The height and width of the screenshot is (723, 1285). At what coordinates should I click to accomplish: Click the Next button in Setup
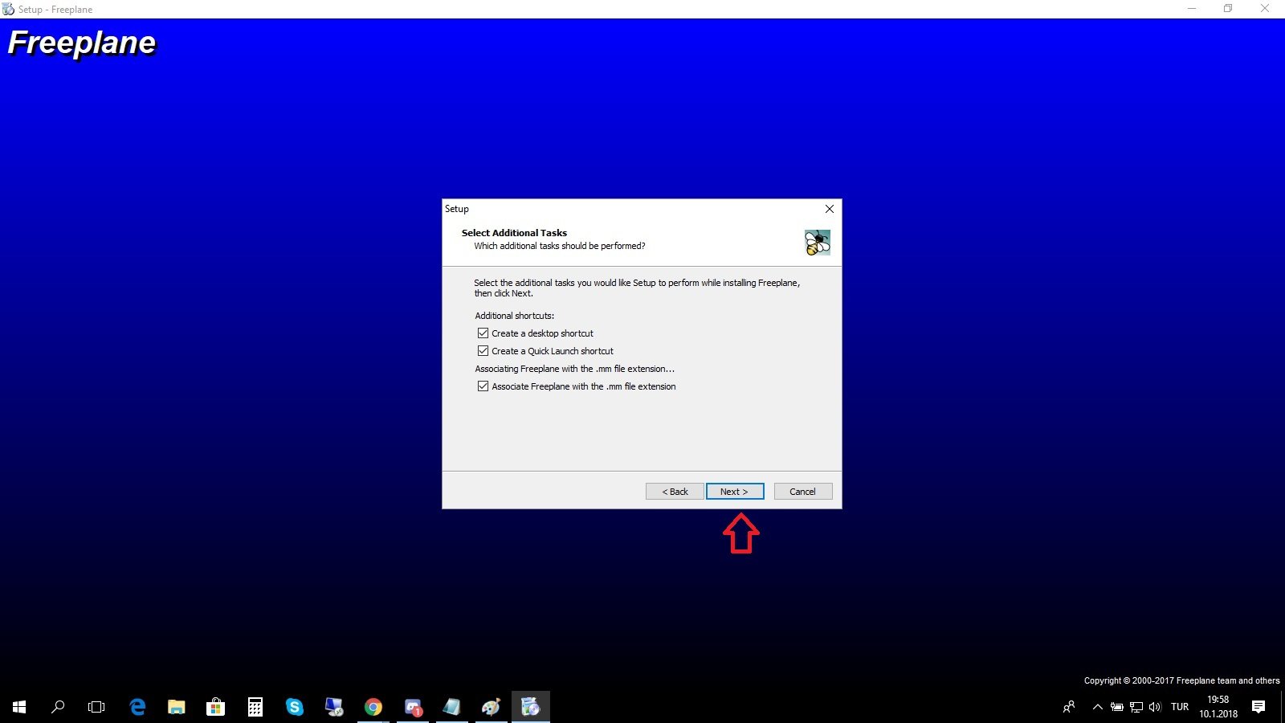(x=735, y=491)
